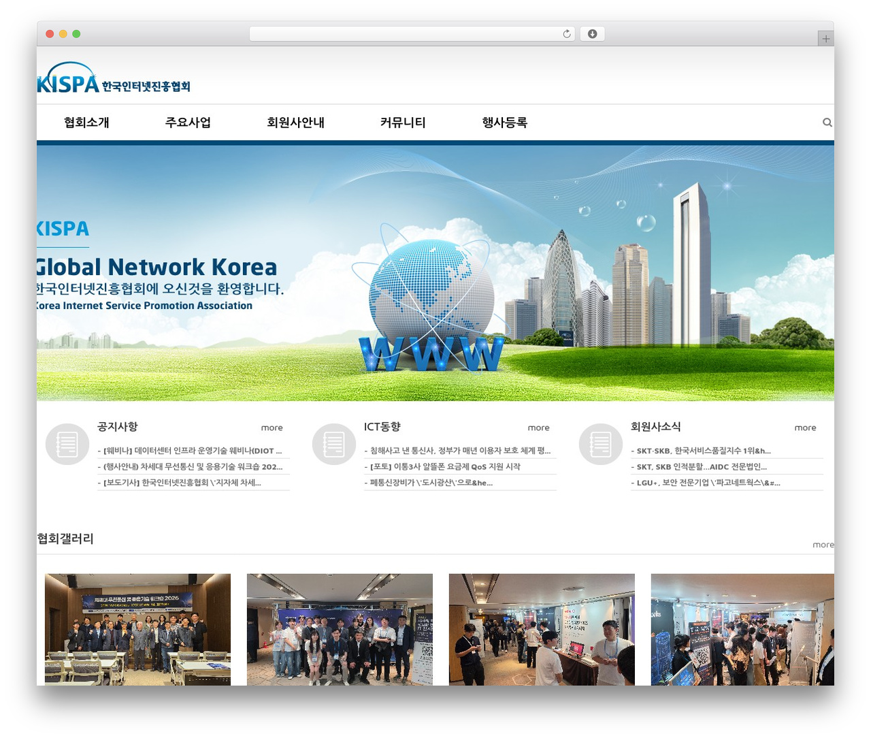Open the gallery photo of the exhibition booth table

(x=542, y=629)
